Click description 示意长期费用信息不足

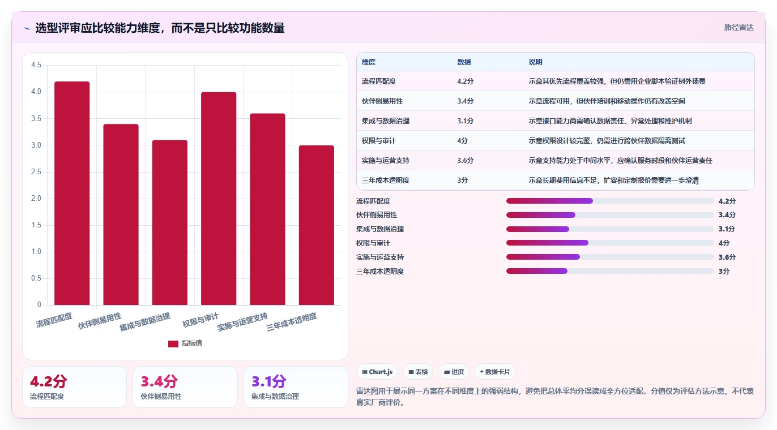(614, 180)
